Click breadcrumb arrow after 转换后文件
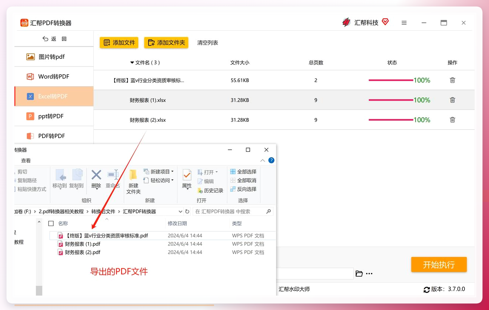The width and height of the screenshot is (489, 310). (x=119, y=212)
